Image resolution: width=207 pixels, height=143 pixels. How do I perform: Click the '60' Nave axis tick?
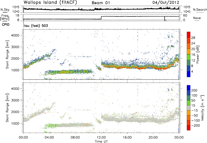tap(185, 15)
